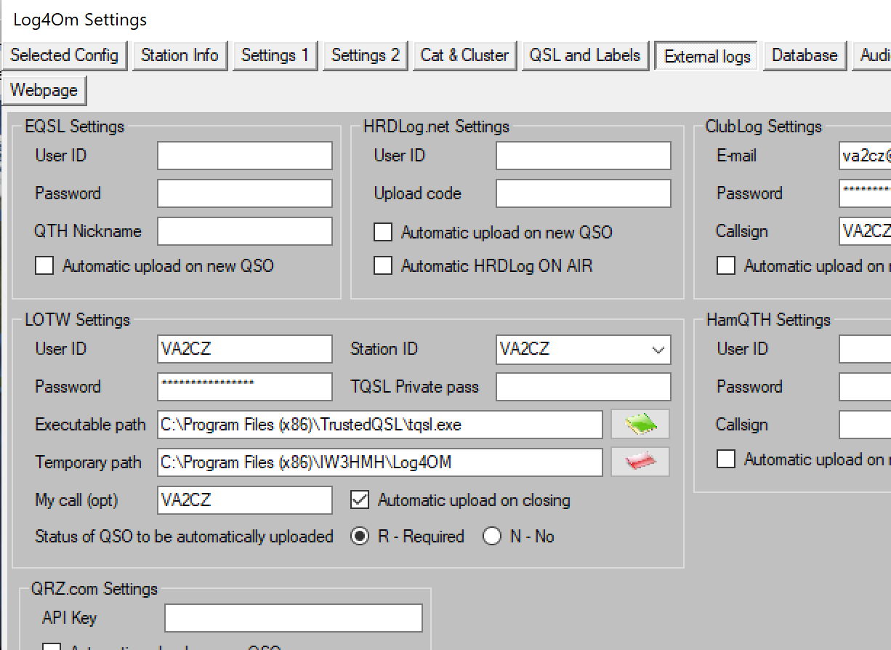Click the HRDLog.net Settings group label
This screenshot has height=650, width=891.
pos(436,127)
